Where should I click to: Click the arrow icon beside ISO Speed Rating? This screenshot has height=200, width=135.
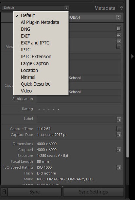pos(119,167)
